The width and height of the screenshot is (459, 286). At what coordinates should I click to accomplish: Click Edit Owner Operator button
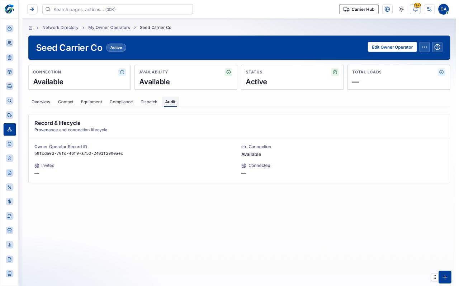pyautogui.click(x=392, y=47)
